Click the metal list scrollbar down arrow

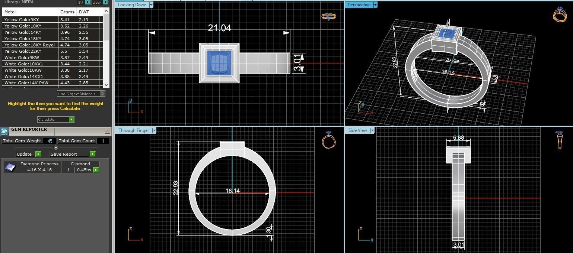(x=106, y=85)
